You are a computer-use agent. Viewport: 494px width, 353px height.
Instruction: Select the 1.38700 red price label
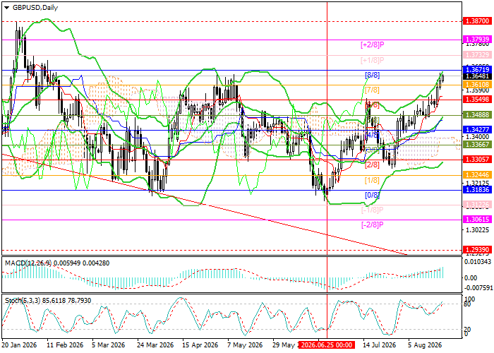point(477,21)
